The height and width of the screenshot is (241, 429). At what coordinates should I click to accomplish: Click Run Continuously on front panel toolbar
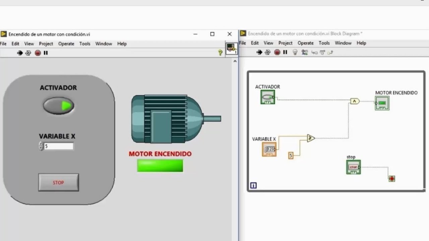(28, 53)
